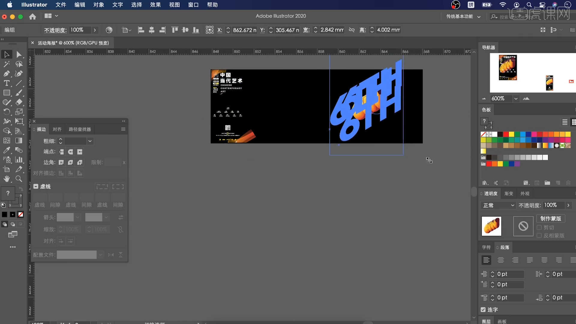Select the Selection tool arrow
Image resolution: width=576 pixels, height=324 pixels.
pos(7,54)
